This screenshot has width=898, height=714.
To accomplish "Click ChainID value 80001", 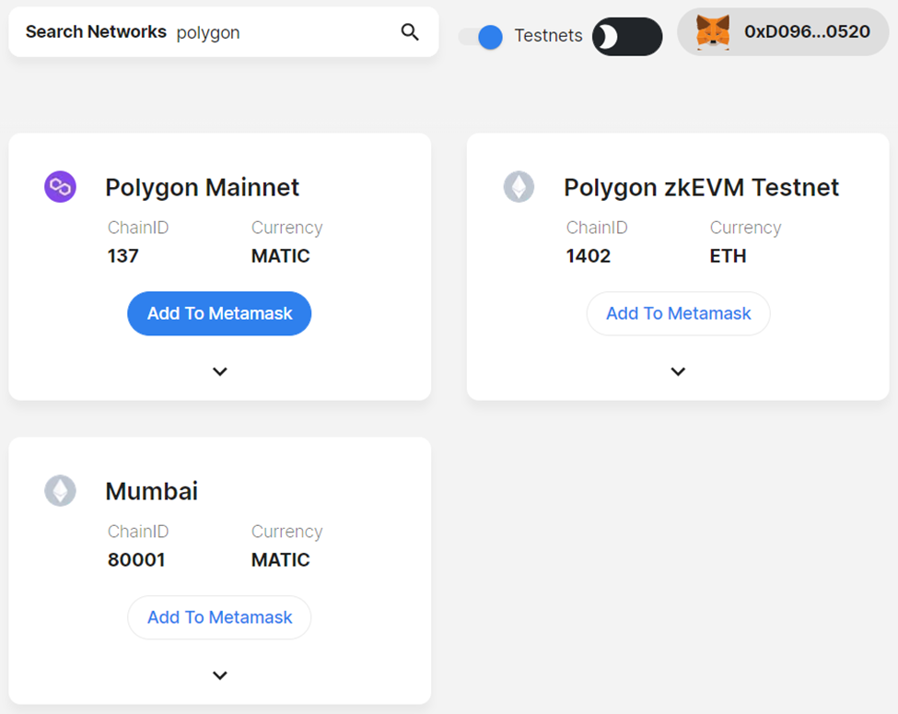I will pyautogui.click(x=136, y=559).
